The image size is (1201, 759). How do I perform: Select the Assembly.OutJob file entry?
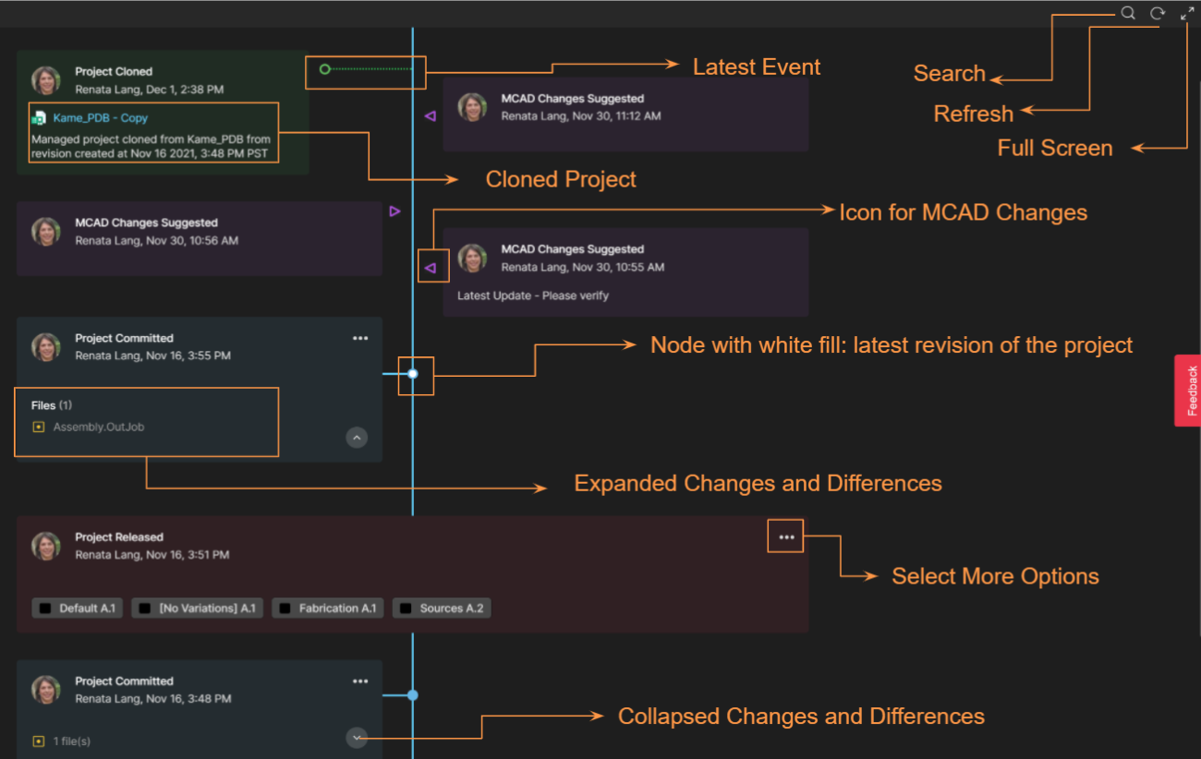tap(98, 428)
